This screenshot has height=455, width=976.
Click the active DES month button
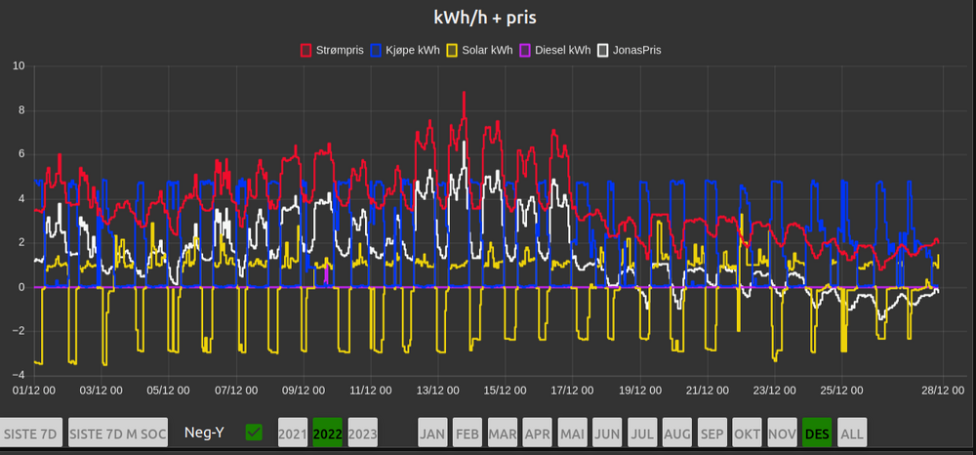[x=817, y=433]
